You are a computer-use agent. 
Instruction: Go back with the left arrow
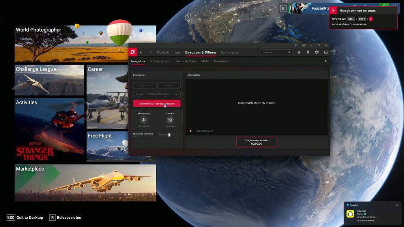click(x=142, y=52)
